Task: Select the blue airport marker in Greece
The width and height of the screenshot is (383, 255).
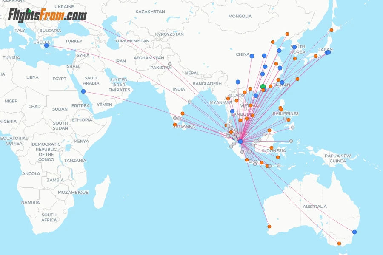Action: pyautogui.click(x=46, y=45)
